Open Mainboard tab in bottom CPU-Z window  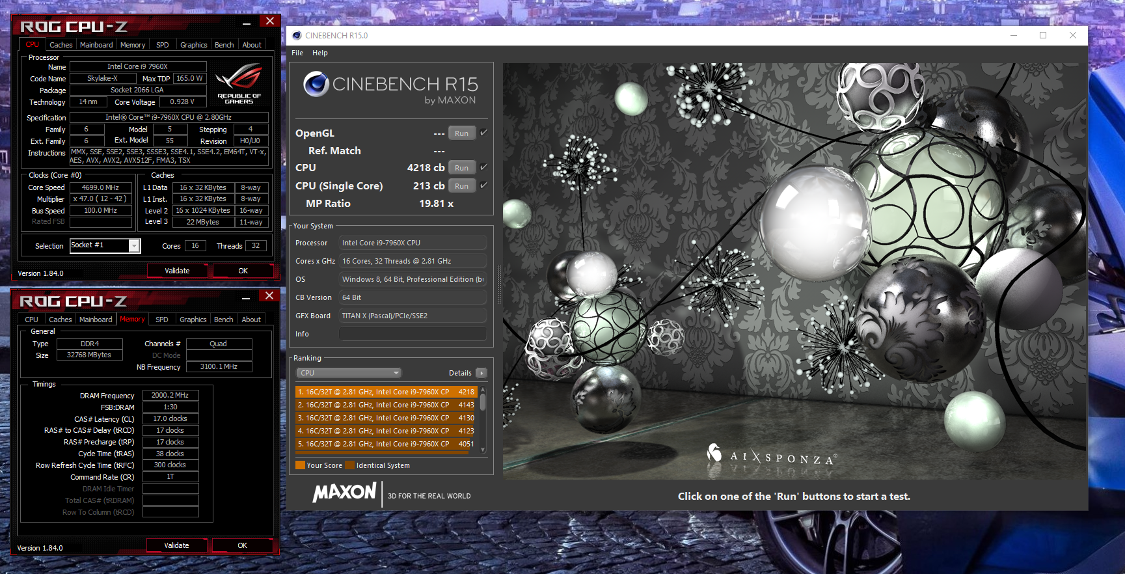pyautogui.click(x=96, y=320)
